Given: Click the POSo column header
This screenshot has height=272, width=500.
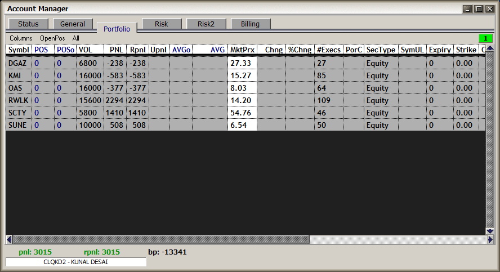Looking at the screenshot, I should [x=65, y=50].
